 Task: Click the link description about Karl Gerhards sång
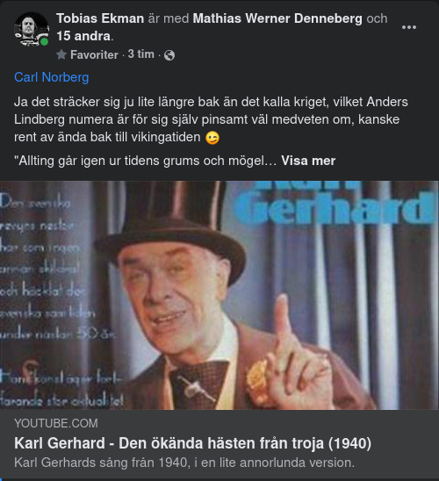[184, 463]
